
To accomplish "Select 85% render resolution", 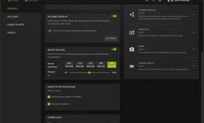I will 69,65.
